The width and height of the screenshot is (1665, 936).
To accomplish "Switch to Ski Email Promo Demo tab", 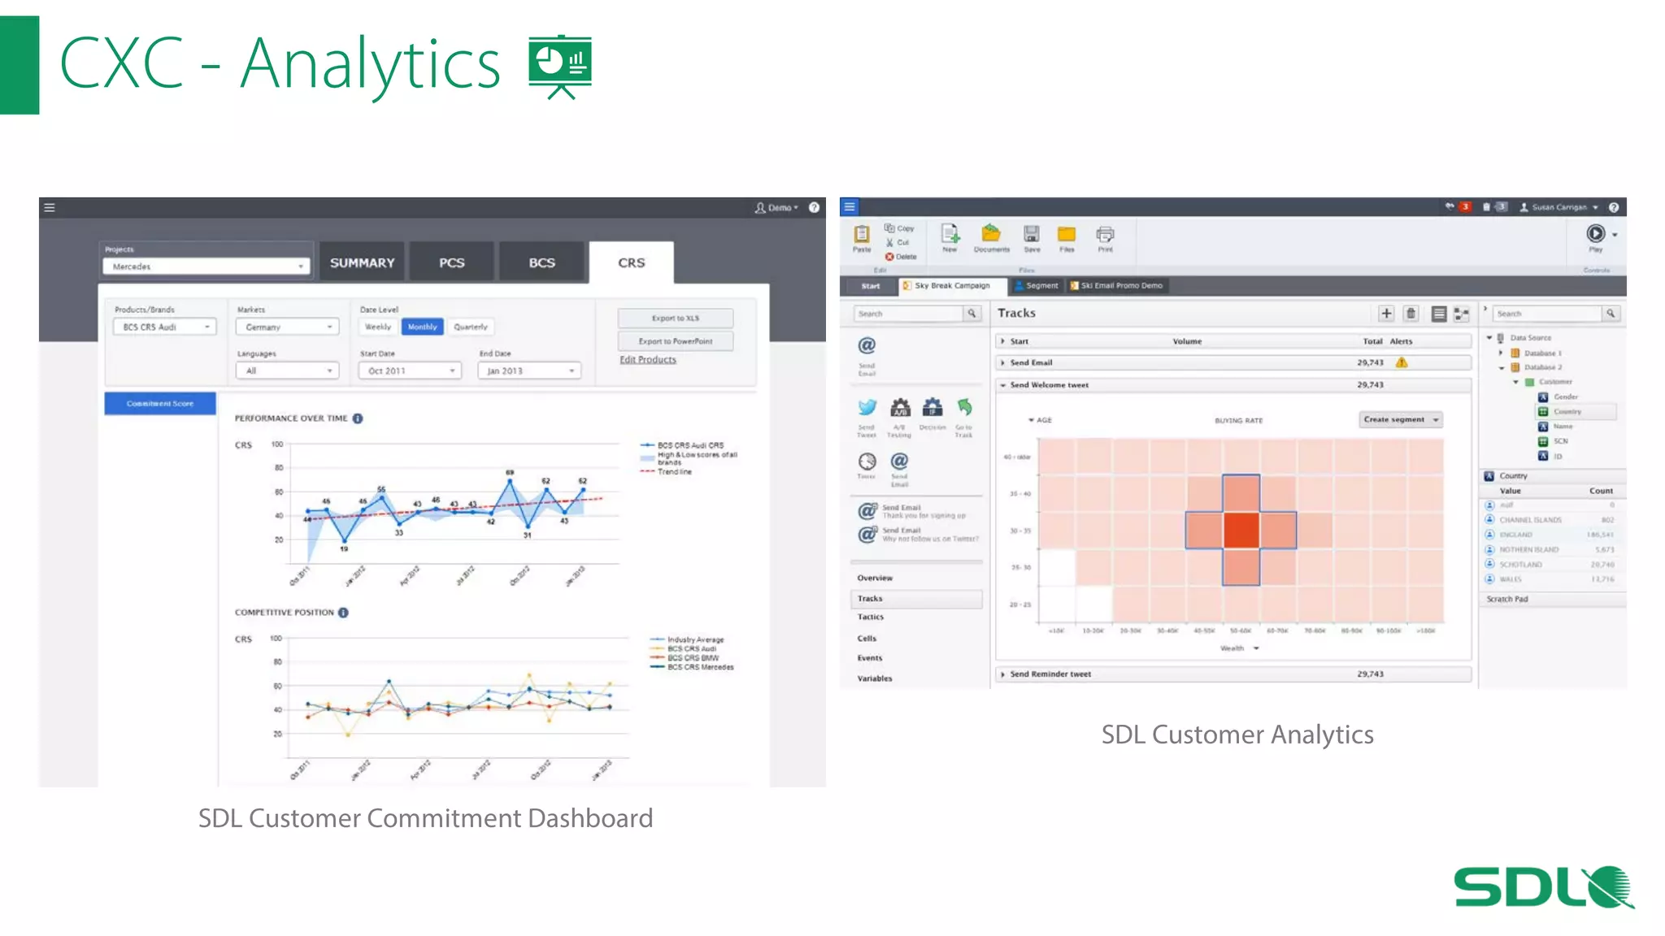I will 1116,286.
